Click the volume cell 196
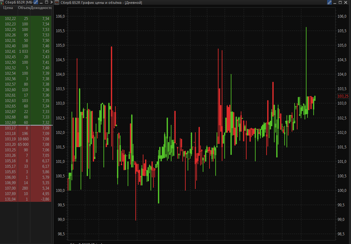Screen dimensions: 351x244 25,134
